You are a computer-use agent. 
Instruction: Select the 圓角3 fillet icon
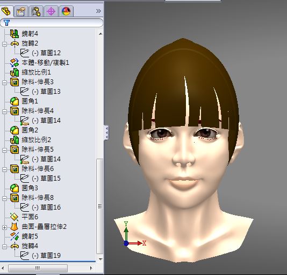(15, 188)
